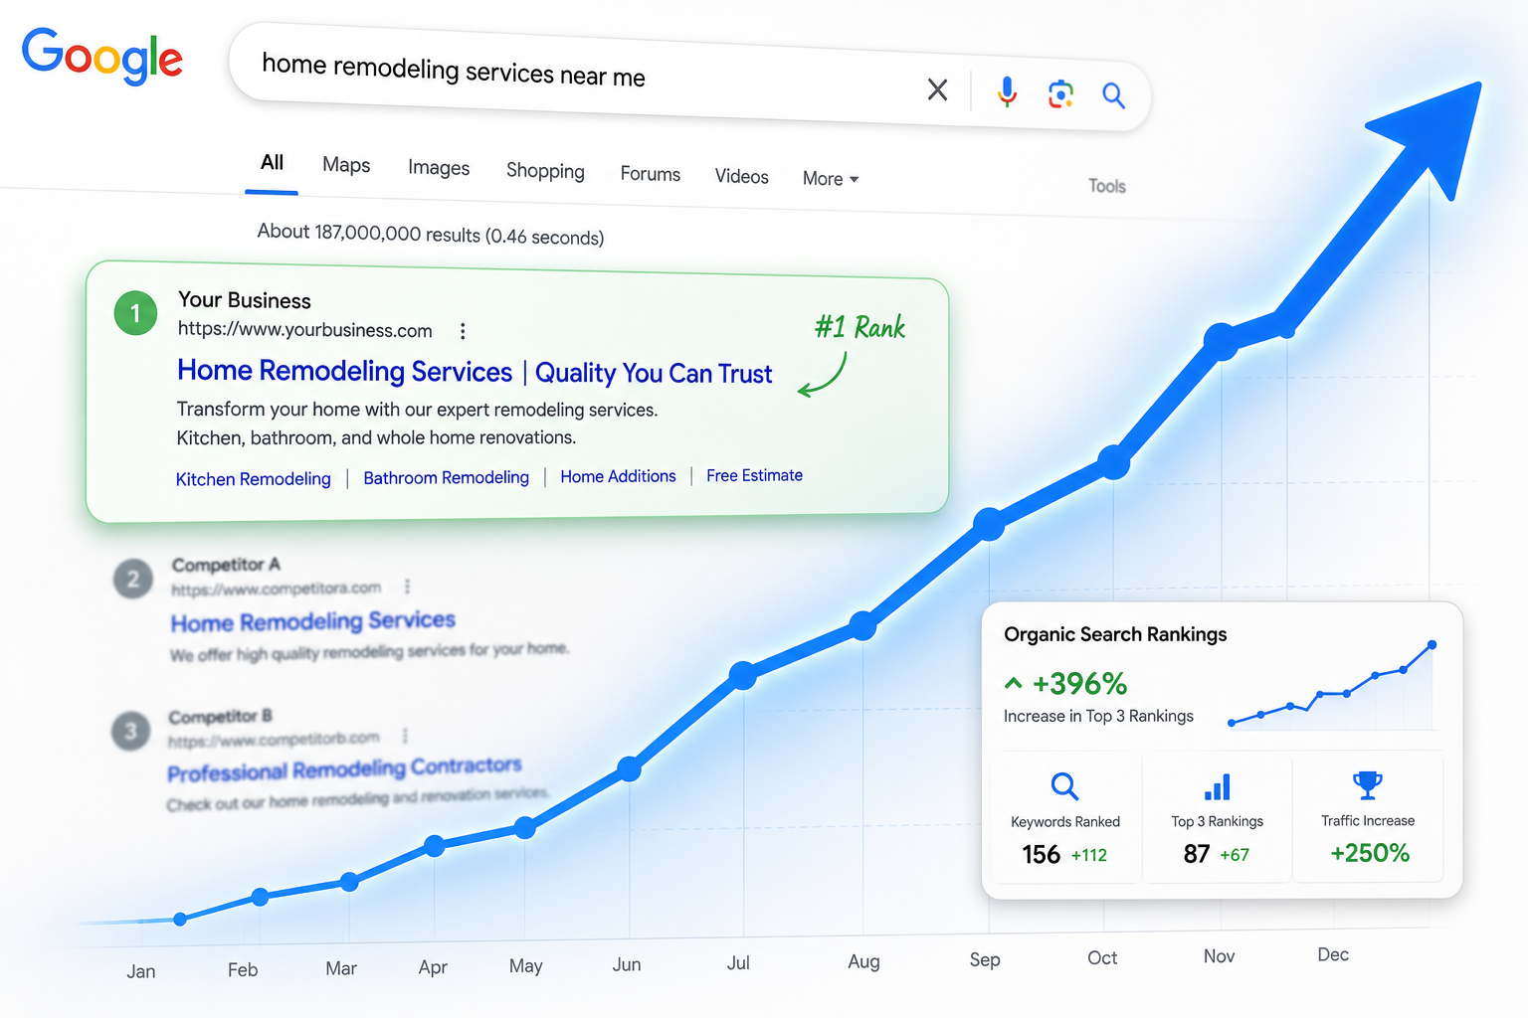Select the chart data point above Jul

[x=743, y=675]
